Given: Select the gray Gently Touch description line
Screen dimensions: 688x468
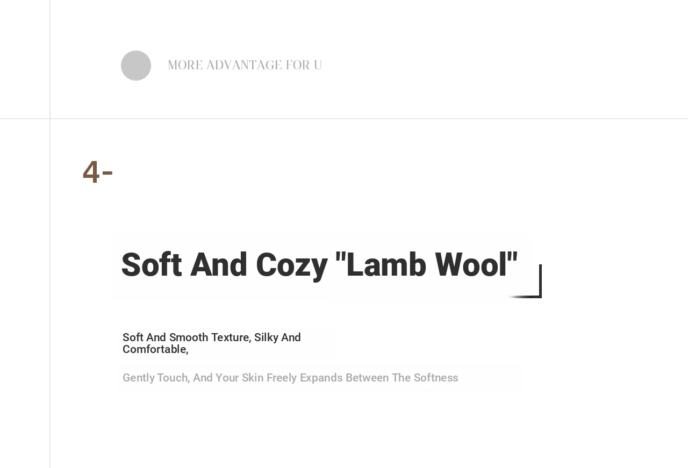Looking at the screenshot, I should click(x=290, y=378).
